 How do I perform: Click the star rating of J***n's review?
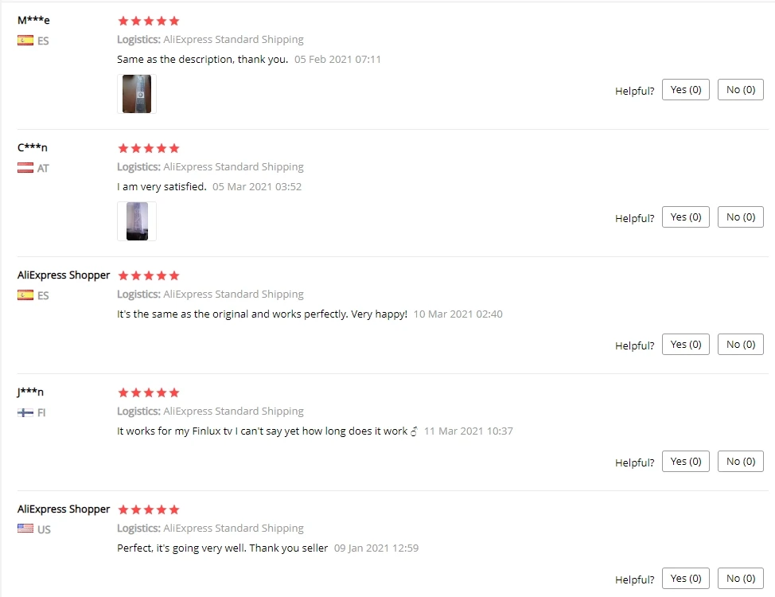[x=148, y=392]
